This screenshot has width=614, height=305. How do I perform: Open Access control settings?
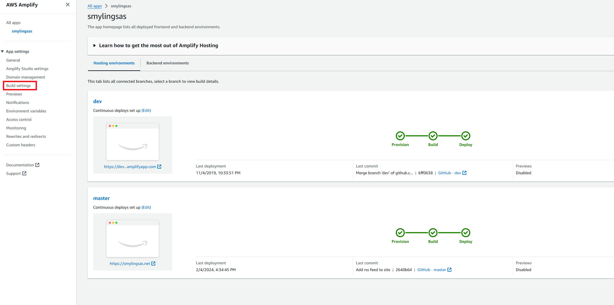point(19,119)
